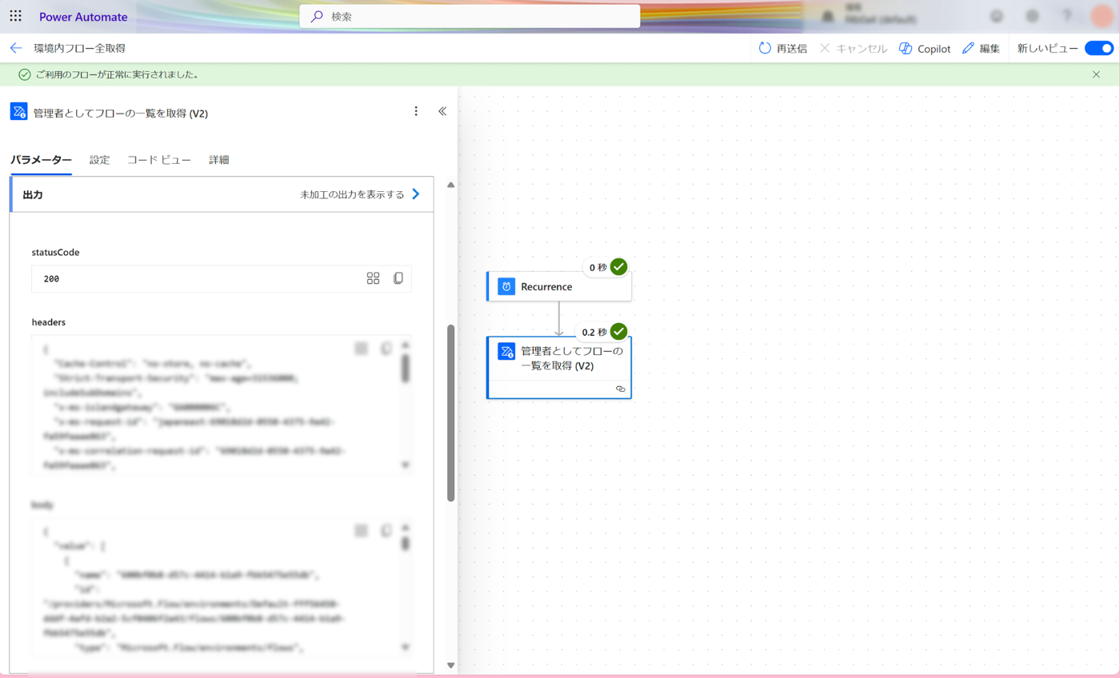Select the パラメーター tab

41,159
